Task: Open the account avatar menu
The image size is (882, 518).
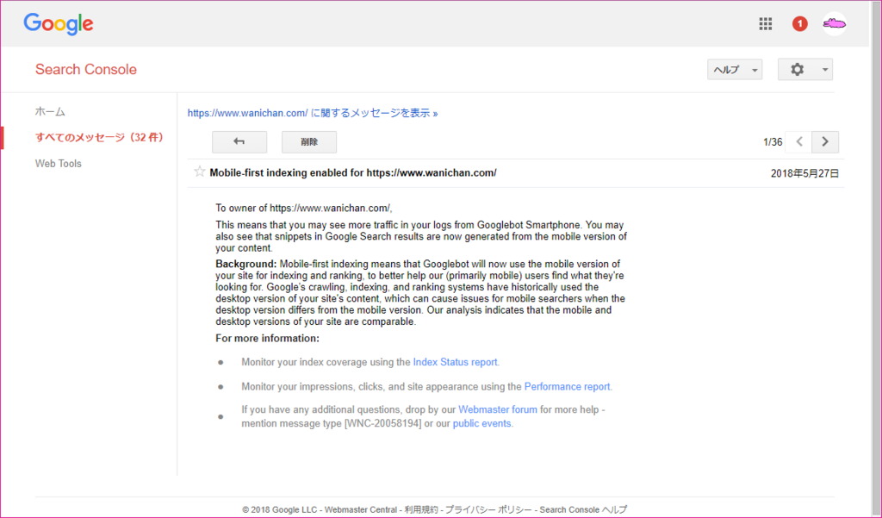Action: coord(834,23)
